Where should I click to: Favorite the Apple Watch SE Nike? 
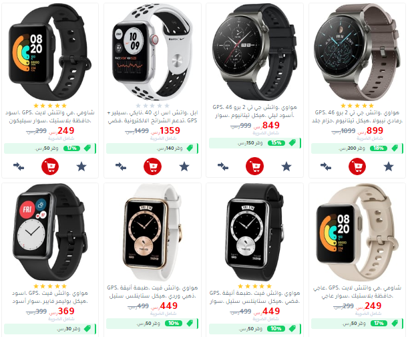coord(184,166)
